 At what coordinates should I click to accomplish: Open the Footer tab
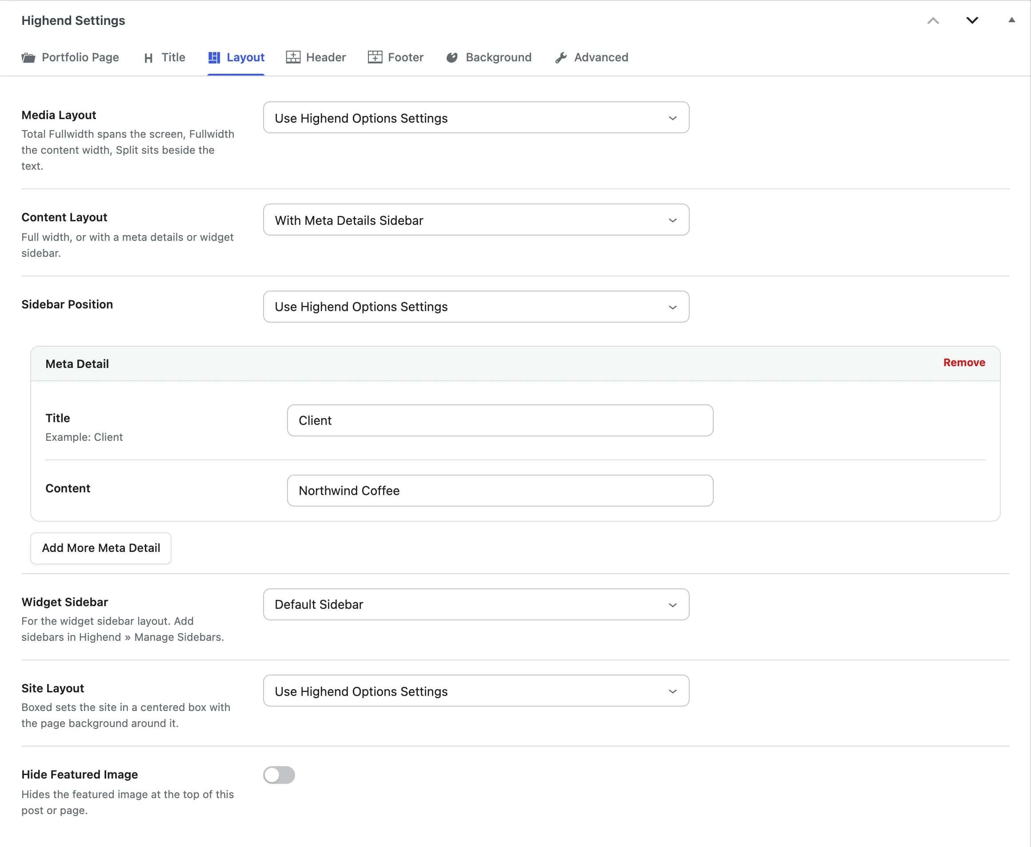[396, 58]
